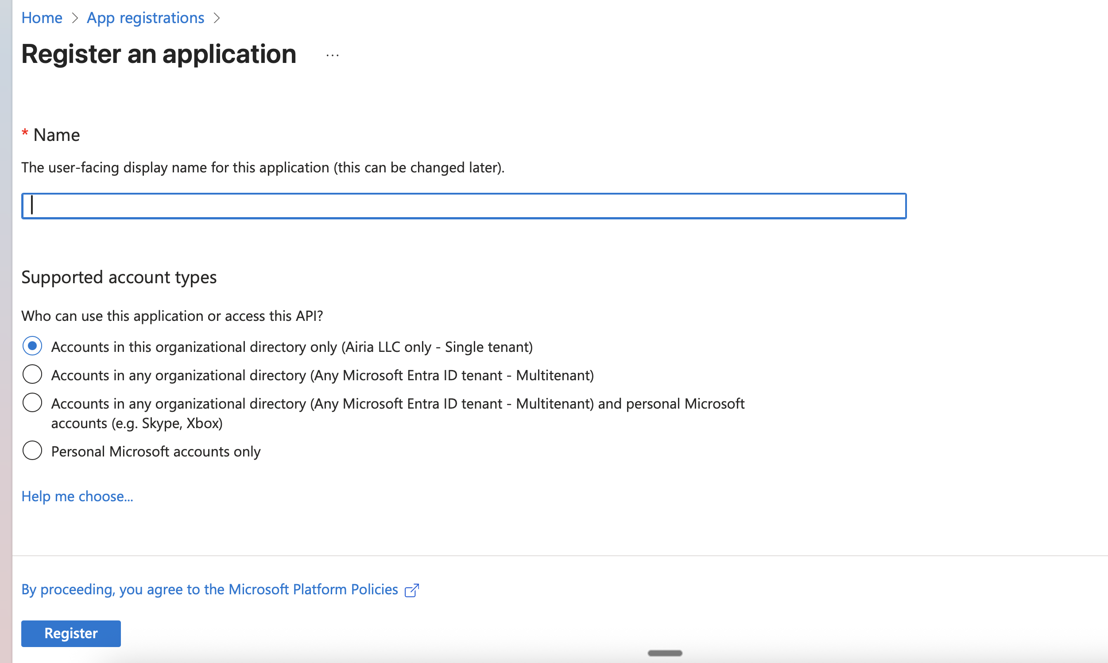Viewport: 1108px width, 663px height.
Task: Click the Airia LLC only radio label text
Action: coord(292,346)
